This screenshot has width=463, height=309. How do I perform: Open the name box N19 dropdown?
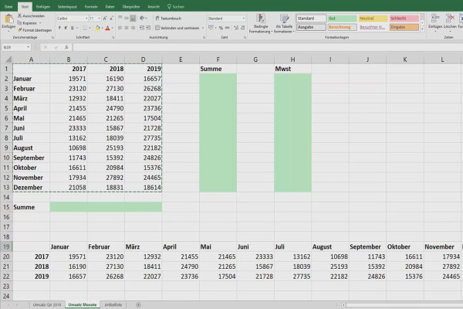[x=28, y=47]
